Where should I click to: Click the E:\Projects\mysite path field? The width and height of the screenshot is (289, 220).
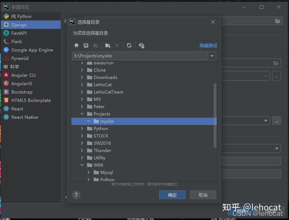pos(140,56)
